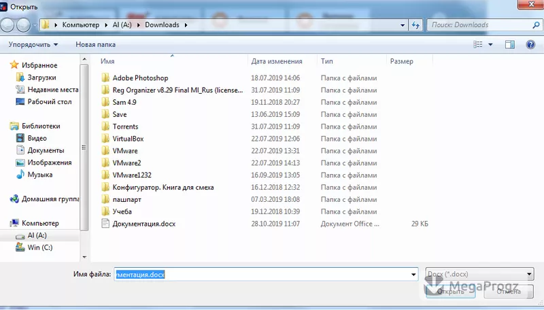Click the Компьютер sidebar icon
This screenshot has height=310, width=544.
click(x=14, y=223)
